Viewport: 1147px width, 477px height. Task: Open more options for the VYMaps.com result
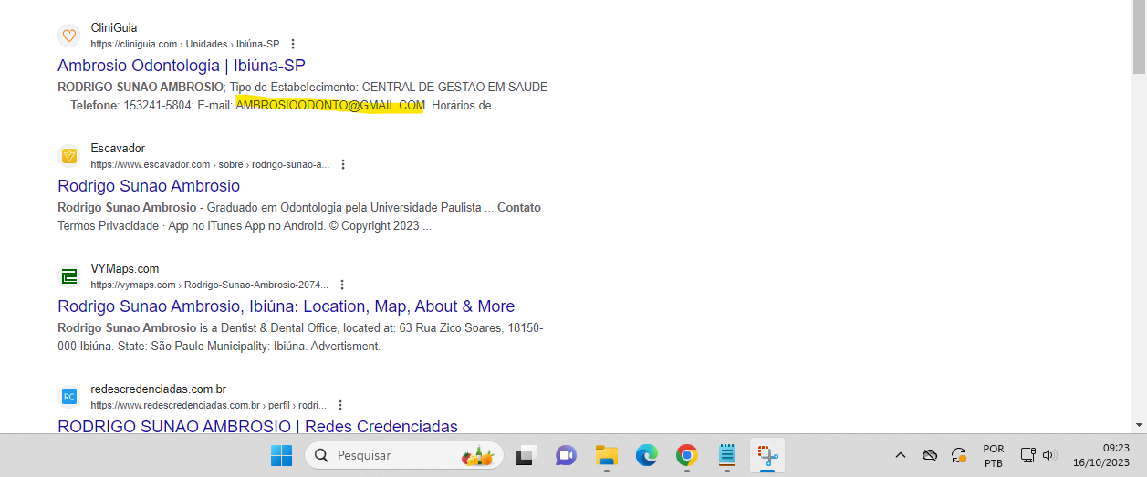[342, 285]
